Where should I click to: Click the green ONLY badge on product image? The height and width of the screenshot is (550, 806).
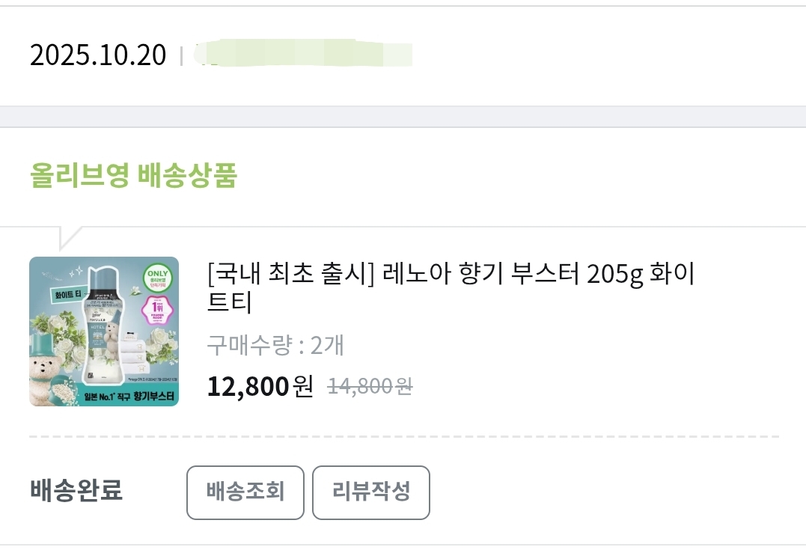(x=157, y=277)
